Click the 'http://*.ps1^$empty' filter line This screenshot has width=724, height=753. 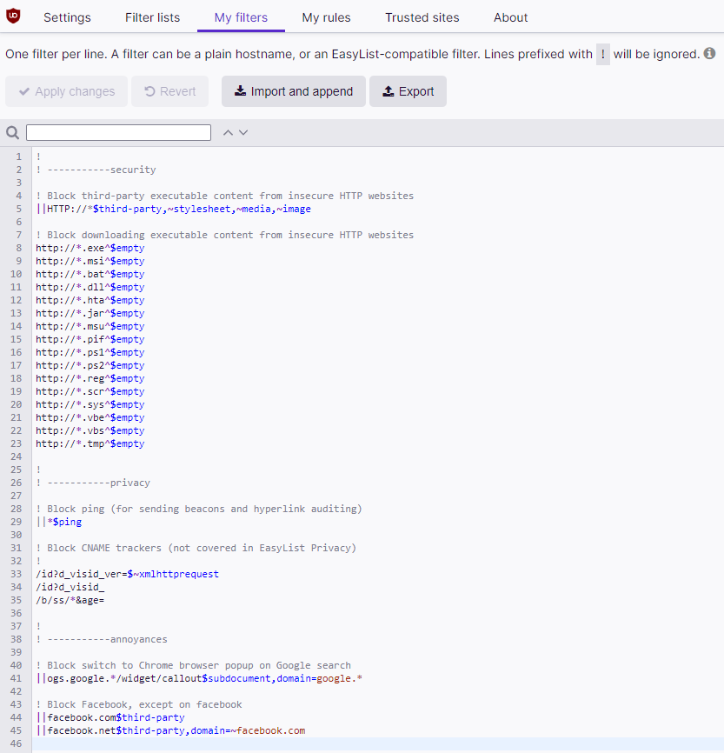click(90, 352)
